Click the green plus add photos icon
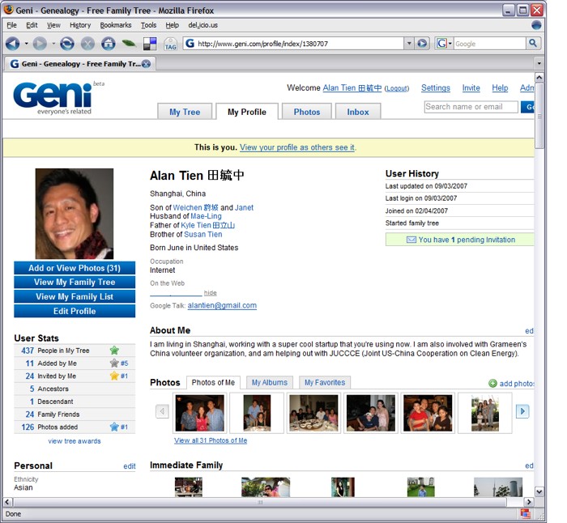567x523 pixels. pos(492,383)
